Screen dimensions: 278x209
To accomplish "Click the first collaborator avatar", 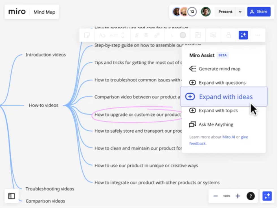I will click(x=176, y=12).
